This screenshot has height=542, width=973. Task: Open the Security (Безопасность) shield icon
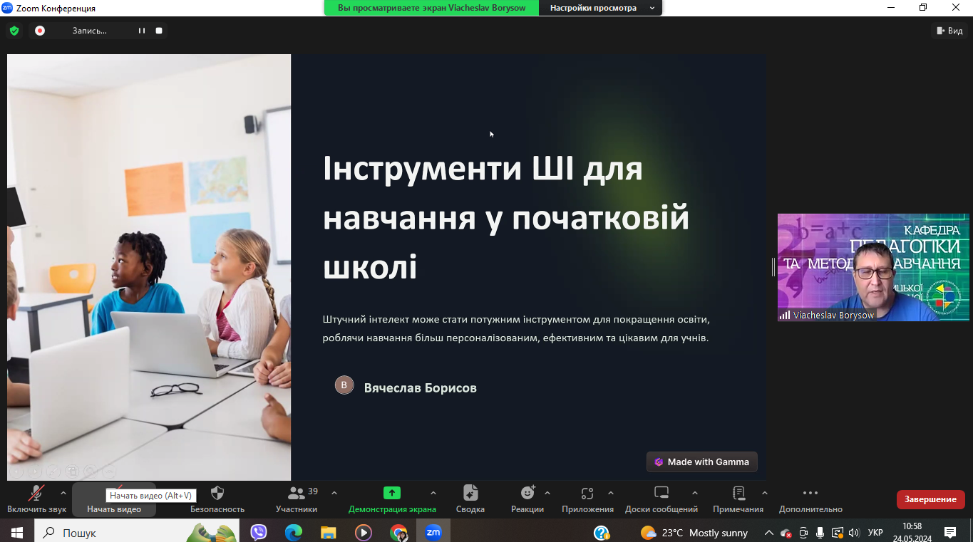pos(217,494)
